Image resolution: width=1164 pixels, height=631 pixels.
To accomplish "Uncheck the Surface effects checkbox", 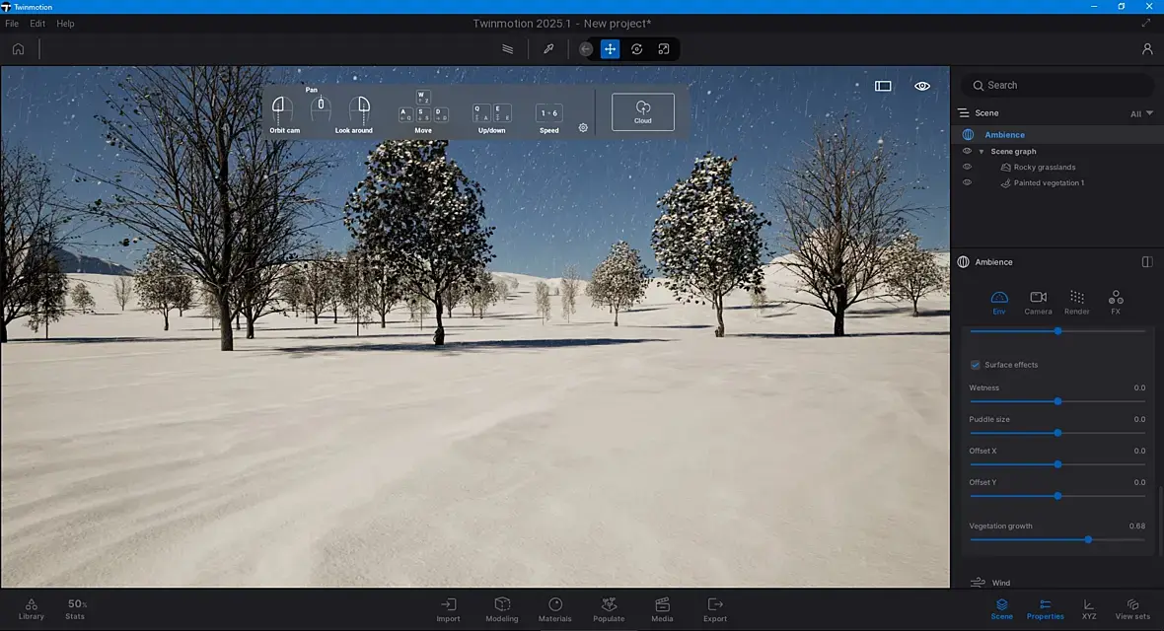I will 976,365.
